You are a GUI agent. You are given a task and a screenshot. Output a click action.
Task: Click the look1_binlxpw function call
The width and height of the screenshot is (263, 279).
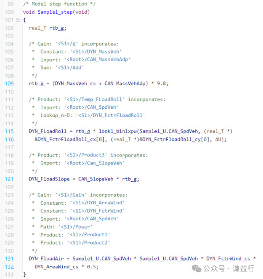118,131
